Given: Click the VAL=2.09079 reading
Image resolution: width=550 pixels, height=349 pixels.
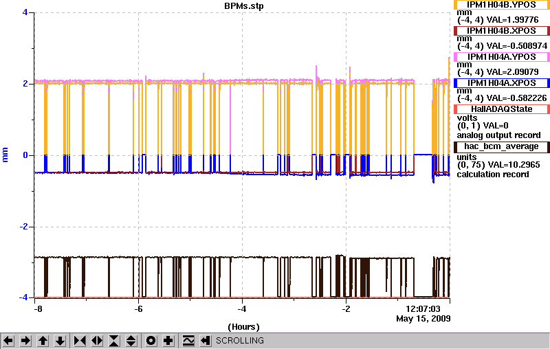Looking at the screenshot, I should coord(512,72).
